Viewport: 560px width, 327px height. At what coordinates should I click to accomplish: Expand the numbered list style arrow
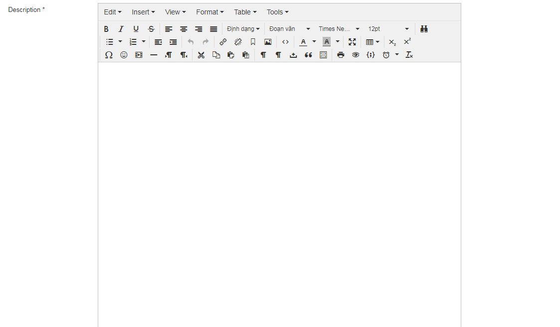click(x=144, y=42)
